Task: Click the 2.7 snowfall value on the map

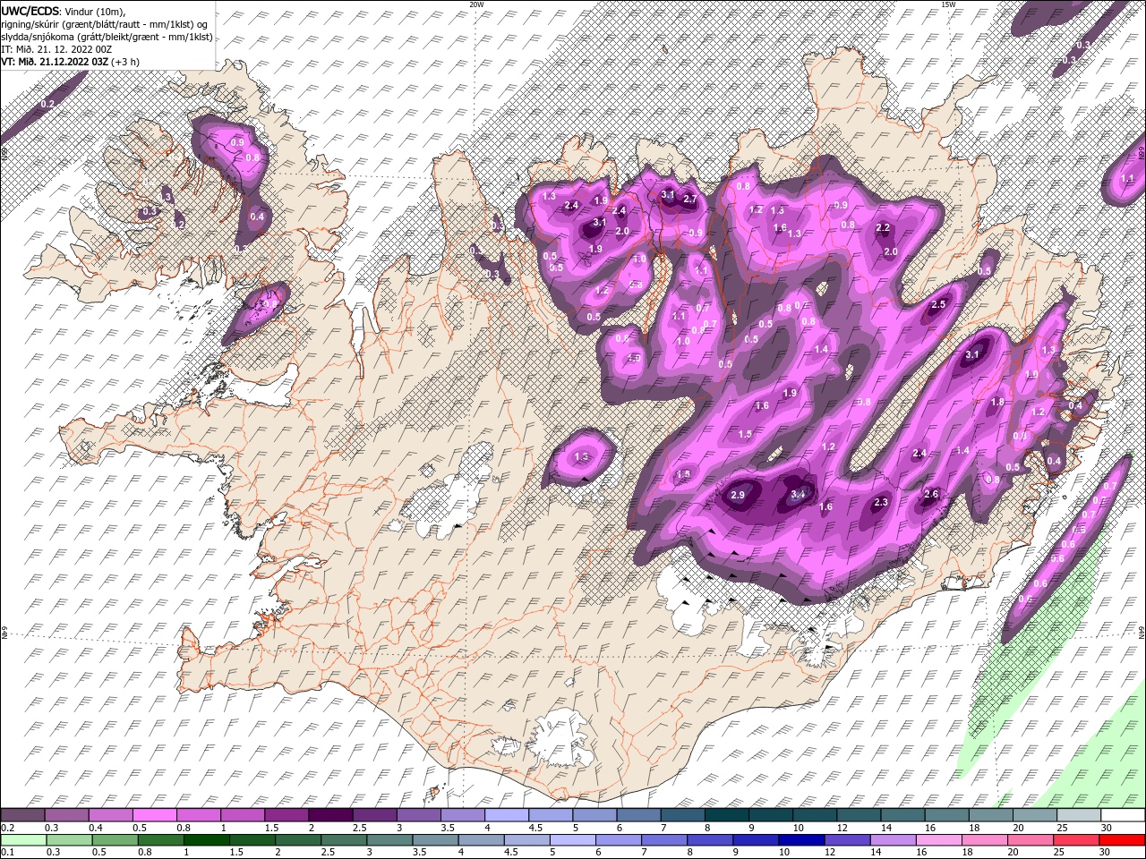Action: pos(690,199)
